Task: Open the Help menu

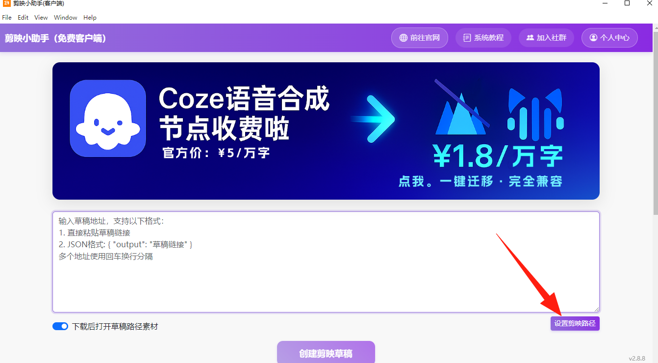Action: 90,17
